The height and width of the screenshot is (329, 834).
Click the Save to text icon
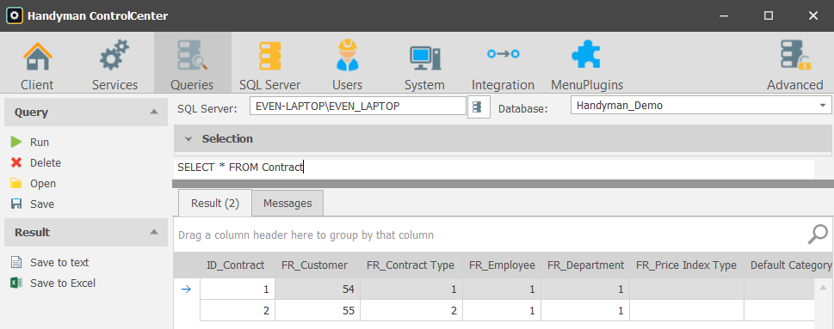[16, 262]
